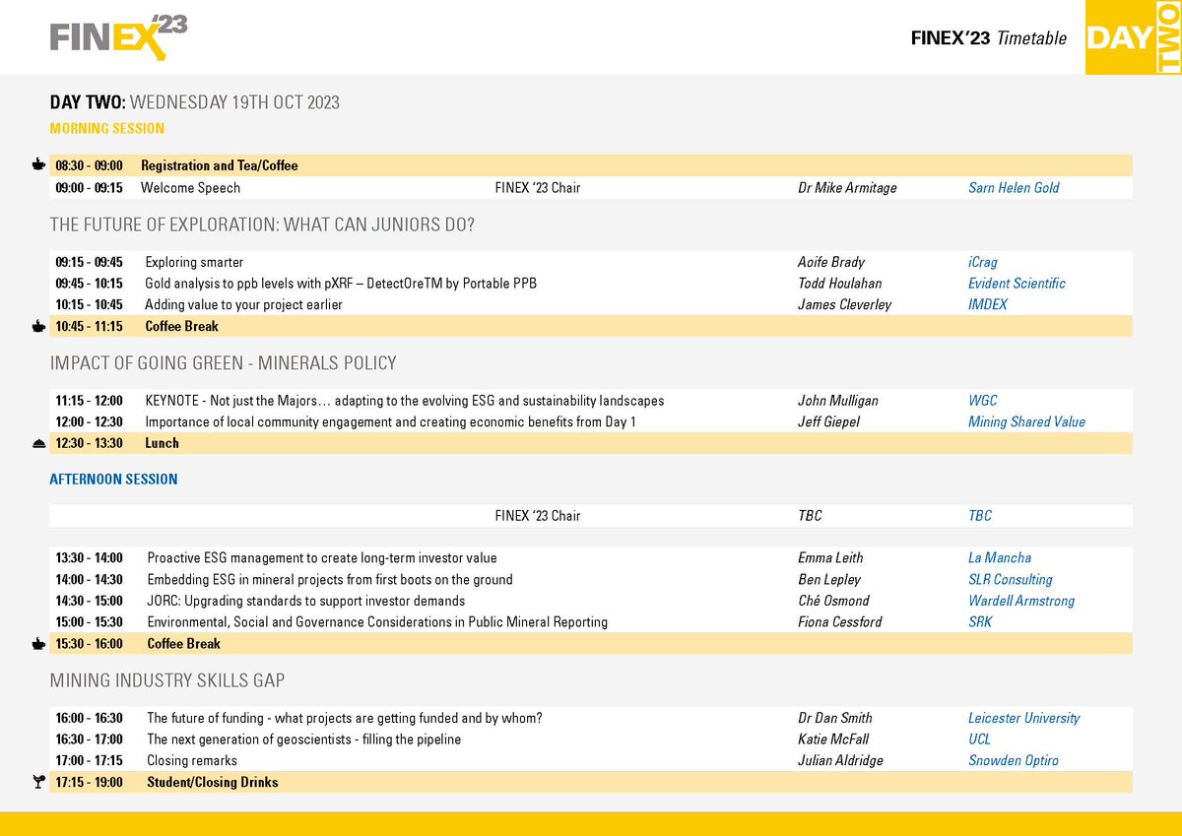Click the 09:00 - 09:15 time slot
Image resolution: width=1182 pixels, height=836 pixels.
[x=89, y=187]
